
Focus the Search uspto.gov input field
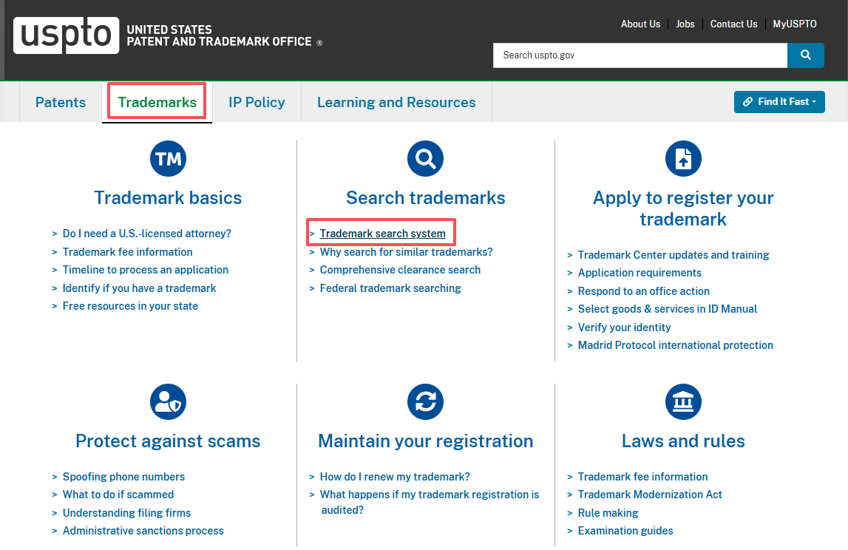(640, 55)
